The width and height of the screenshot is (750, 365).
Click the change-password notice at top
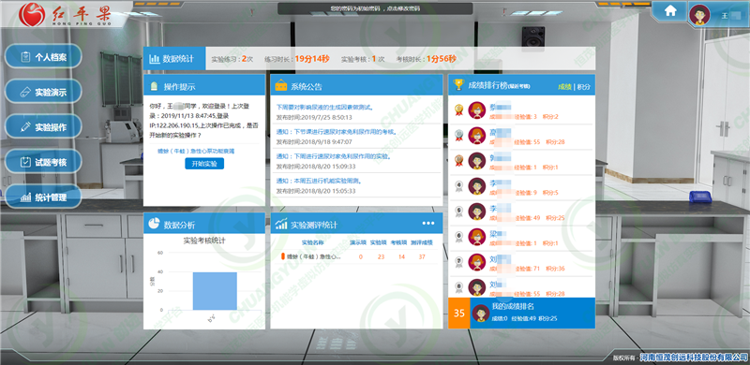[375, 8]
